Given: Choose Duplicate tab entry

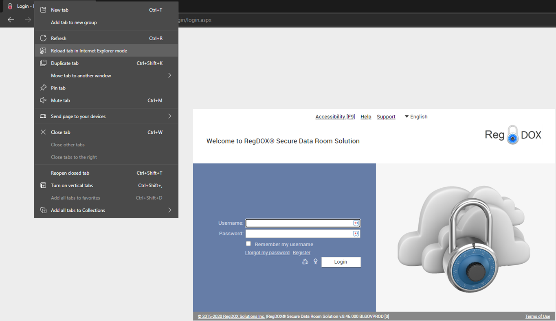Looking at the screenshot, I should [x=106, y=63].
